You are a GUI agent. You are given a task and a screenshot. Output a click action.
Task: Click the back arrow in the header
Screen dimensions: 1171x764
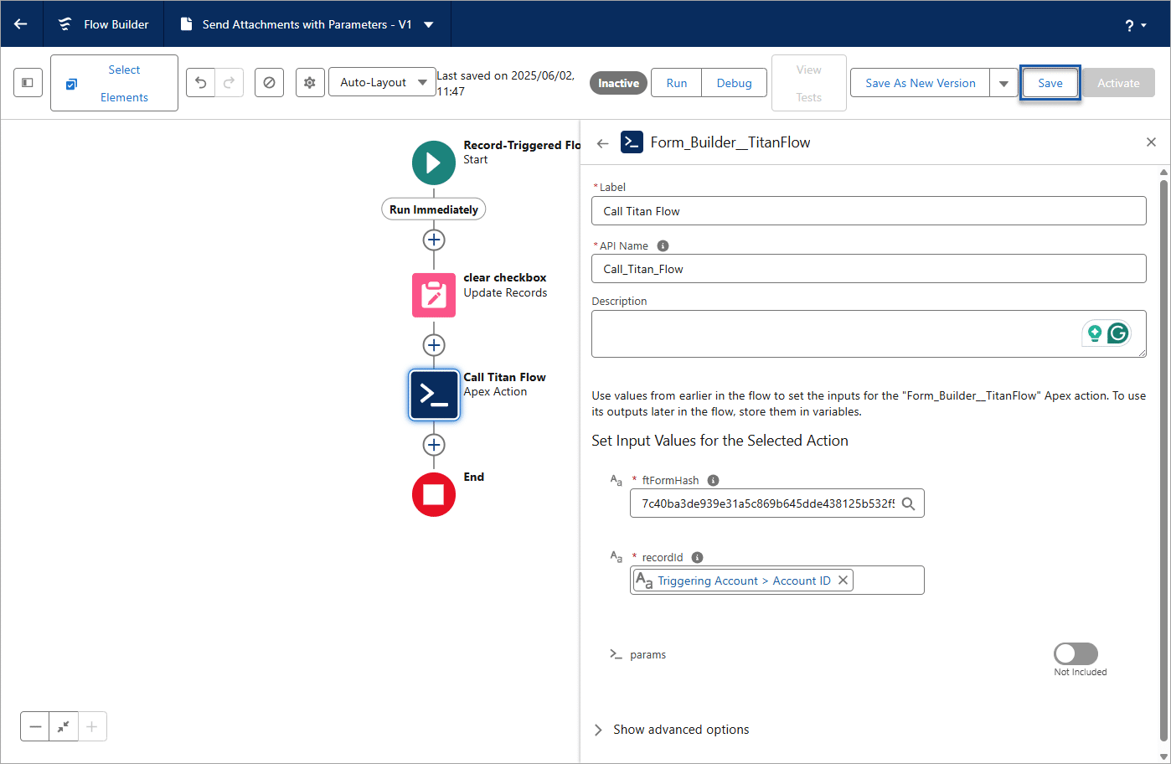coord(21,24)
